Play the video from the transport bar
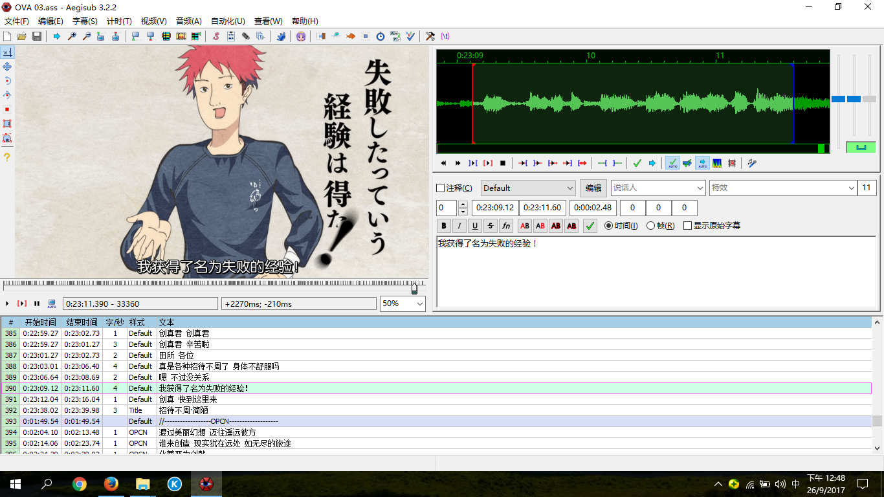884x497 pixels. coord(7,304)
